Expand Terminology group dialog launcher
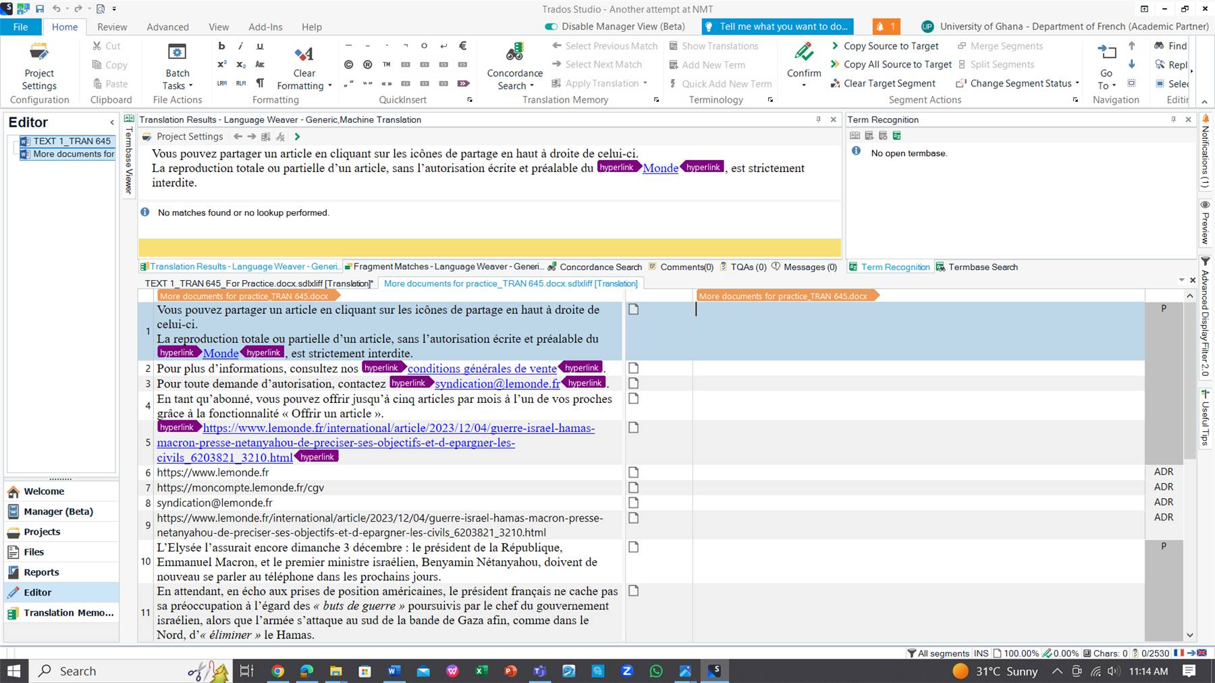The image size is (1215, 683). [x=770, y=100]
